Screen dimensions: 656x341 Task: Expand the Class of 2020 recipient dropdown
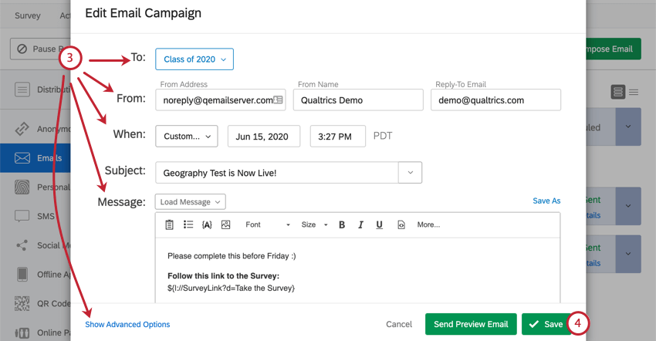tap(194, 59)
